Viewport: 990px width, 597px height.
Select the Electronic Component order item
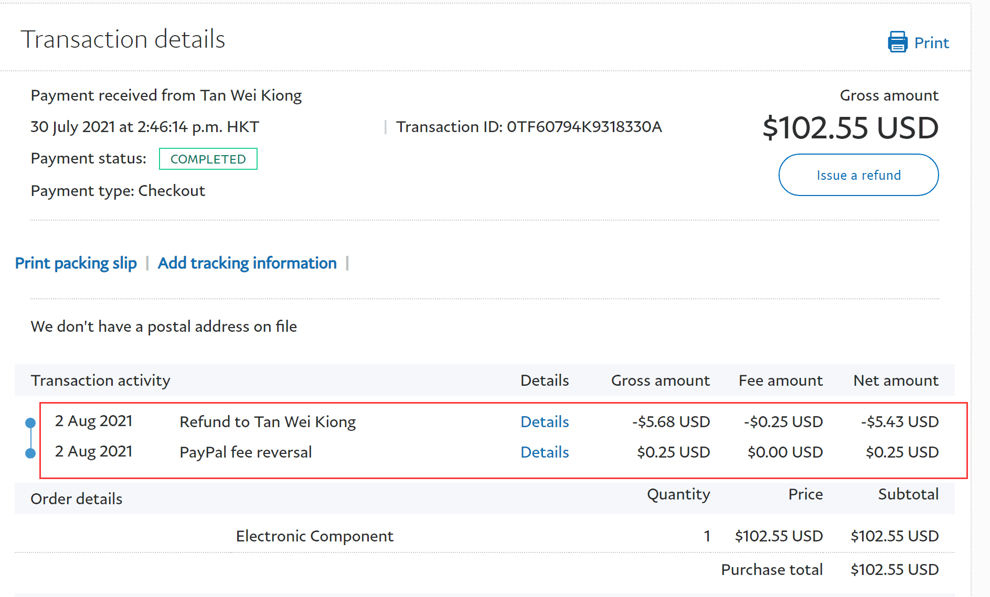tap(314, 536)
